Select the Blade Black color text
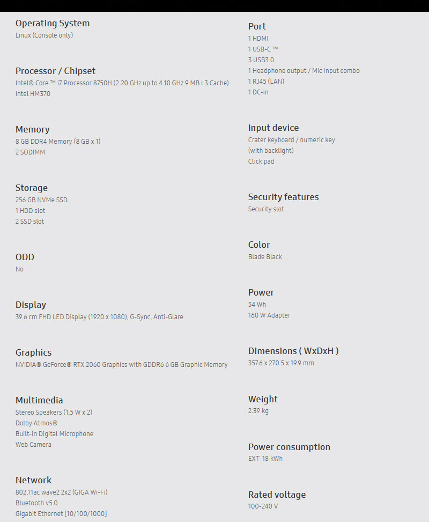 click(x=265, y=257)
